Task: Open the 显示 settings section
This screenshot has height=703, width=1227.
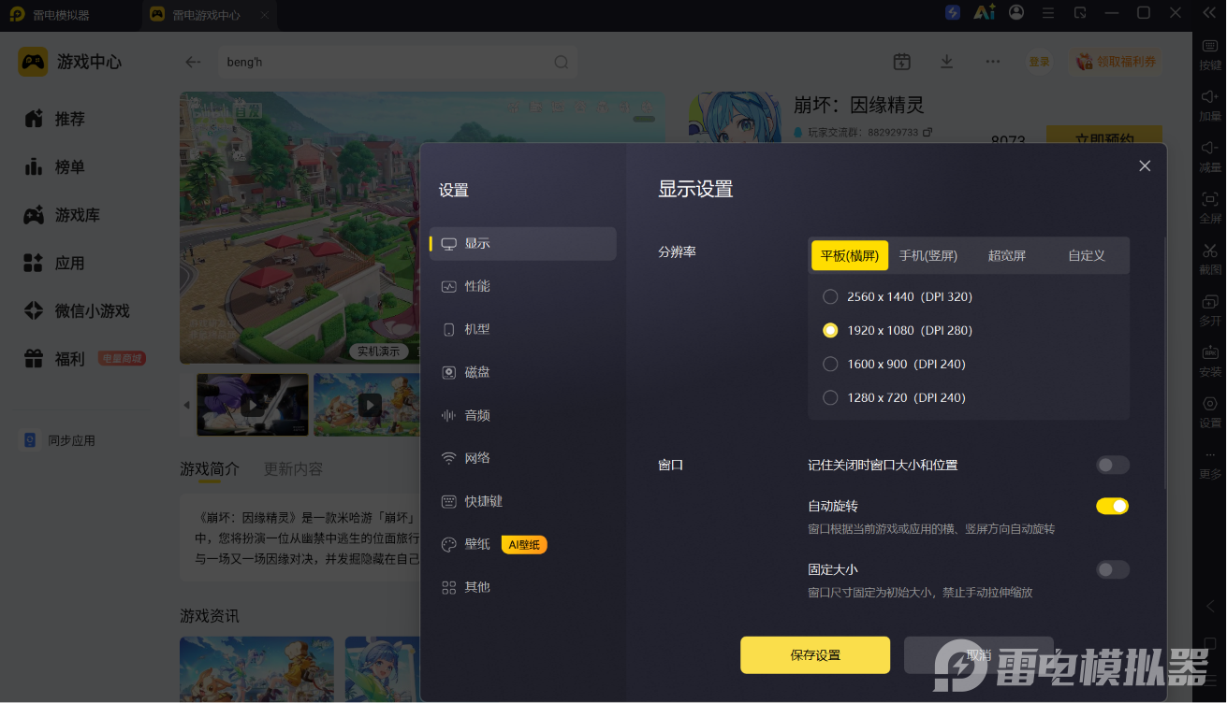Action: click(522, 243)
